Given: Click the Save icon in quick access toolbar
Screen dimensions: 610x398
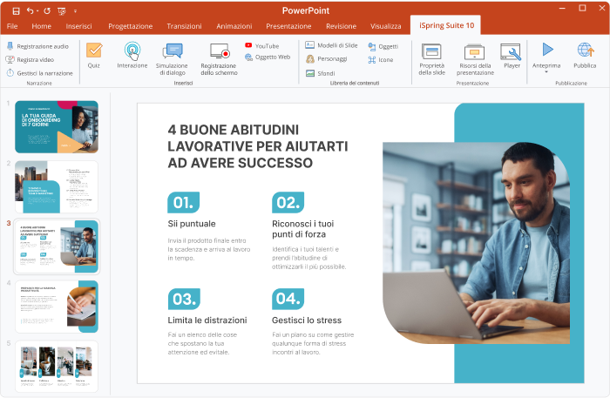Looking at the screenshot, I should [x=16, y=10].
